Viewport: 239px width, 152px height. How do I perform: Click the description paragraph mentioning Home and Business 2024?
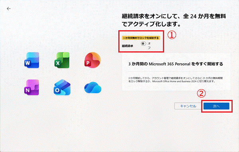[x=175, y=80]
